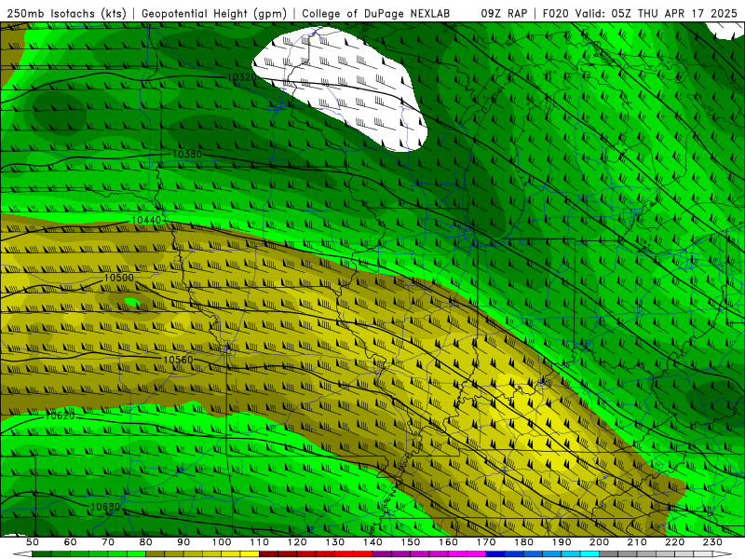Click the 170 knot legend label
Screen dimensions: 745x559
tap(485, 542)
